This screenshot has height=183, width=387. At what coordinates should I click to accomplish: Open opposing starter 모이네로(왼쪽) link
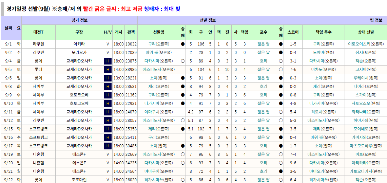[366, 129]
